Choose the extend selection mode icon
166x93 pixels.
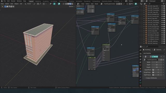pos(8,6)
